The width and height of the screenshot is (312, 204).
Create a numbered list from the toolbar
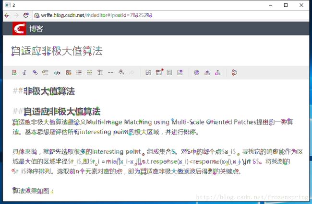click(79, 72)
